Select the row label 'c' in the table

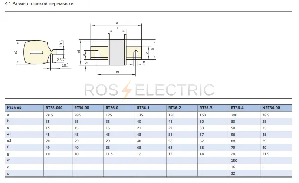coord(8,128)
